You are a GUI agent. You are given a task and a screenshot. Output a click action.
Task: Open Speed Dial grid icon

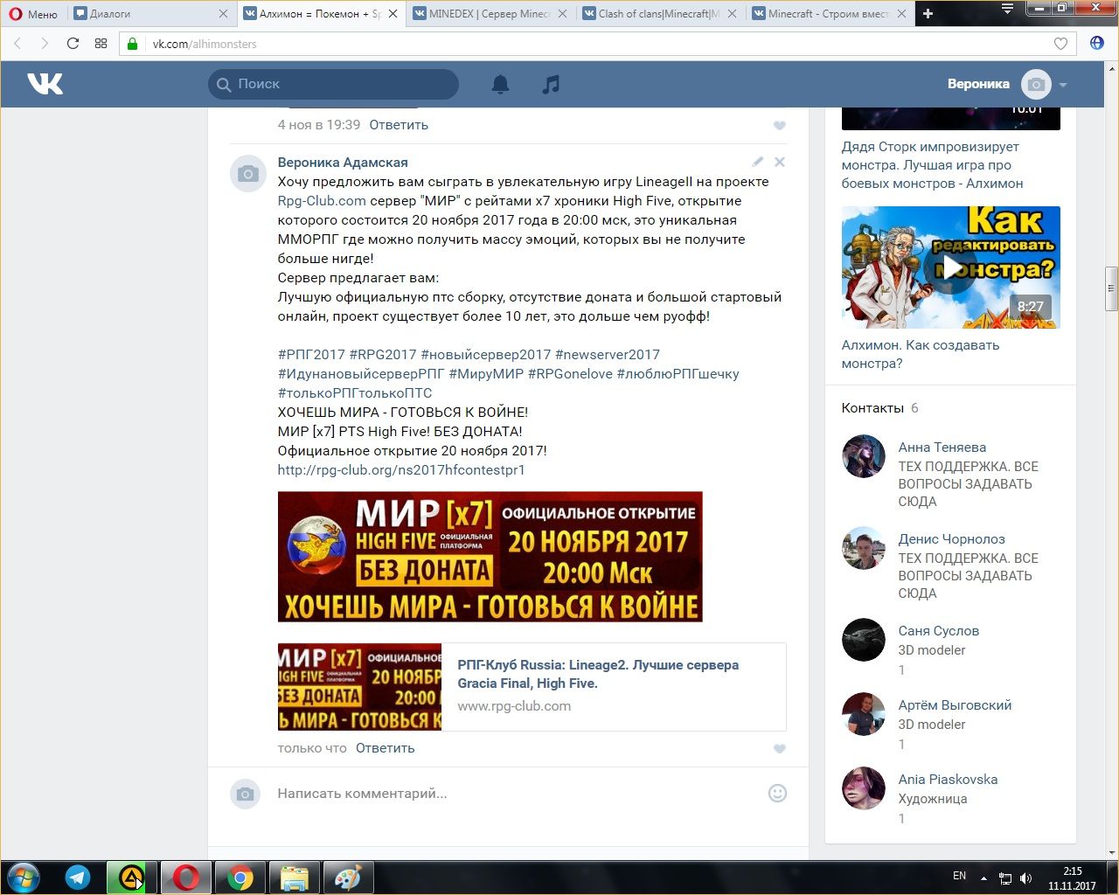101,44
